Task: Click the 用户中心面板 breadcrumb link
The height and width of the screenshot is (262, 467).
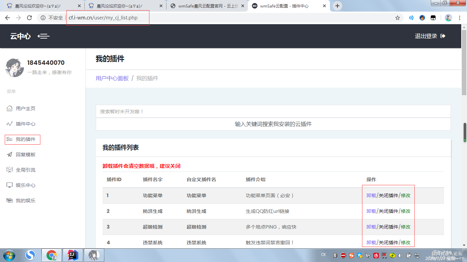Action: [112, 78]
